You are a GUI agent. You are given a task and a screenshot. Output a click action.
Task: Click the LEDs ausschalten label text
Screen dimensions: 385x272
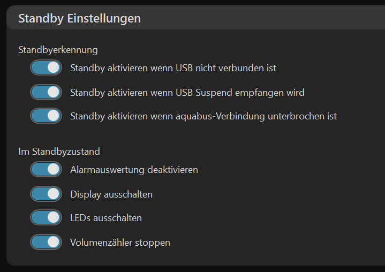105,218
